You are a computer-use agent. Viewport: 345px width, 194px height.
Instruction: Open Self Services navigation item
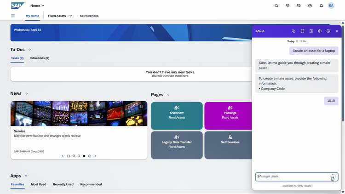click(89, 16)
